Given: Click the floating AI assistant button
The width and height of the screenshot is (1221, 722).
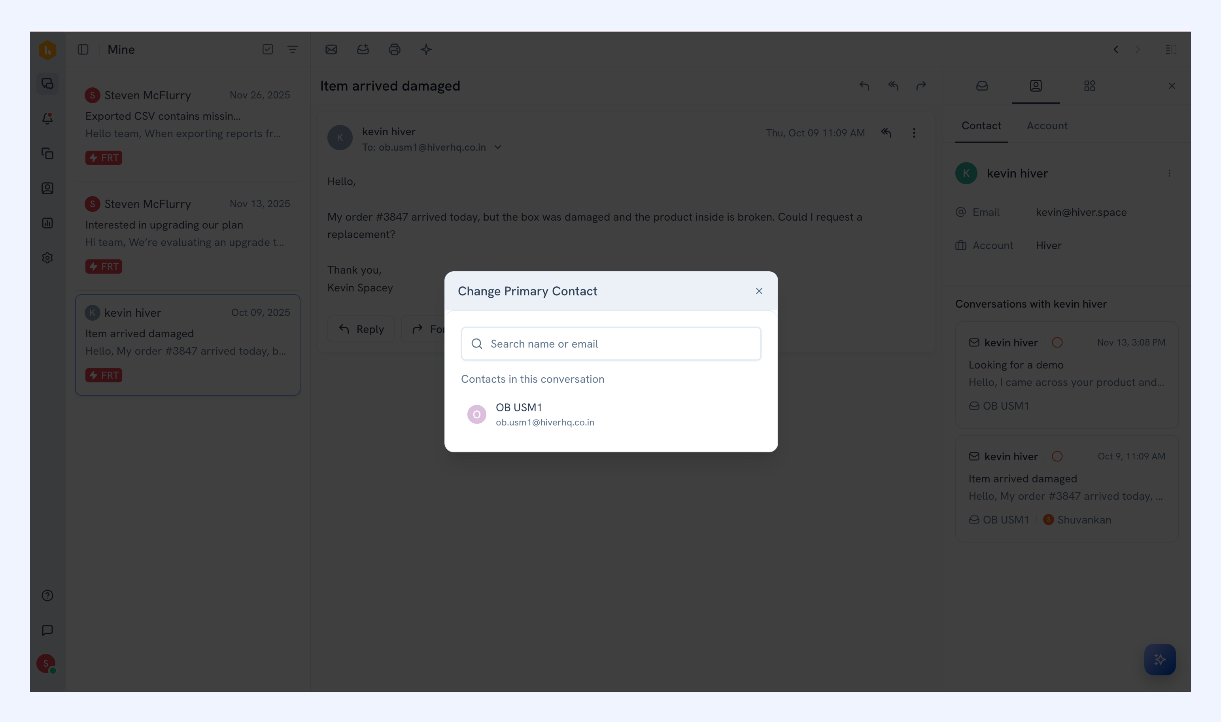Looking at the screenshot, I should click(1160, 659).
